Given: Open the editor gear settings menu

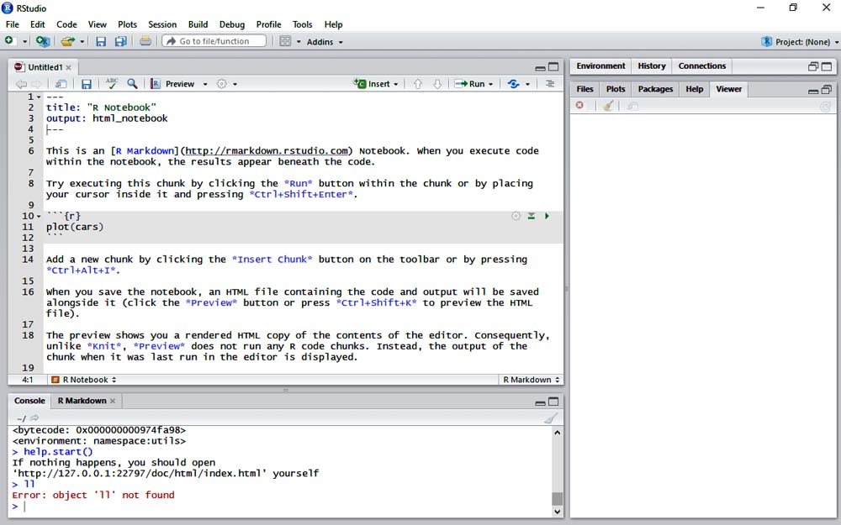Looking at the screenshot, I should coord(226,84).
